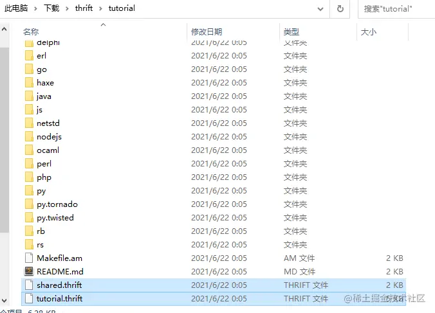The image size is (435, 313).
Task: Select the rb folder name
Action: [x=41, y=231]
